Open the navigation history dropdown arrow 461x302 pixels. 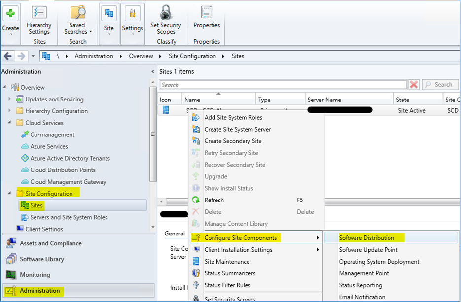33,56
